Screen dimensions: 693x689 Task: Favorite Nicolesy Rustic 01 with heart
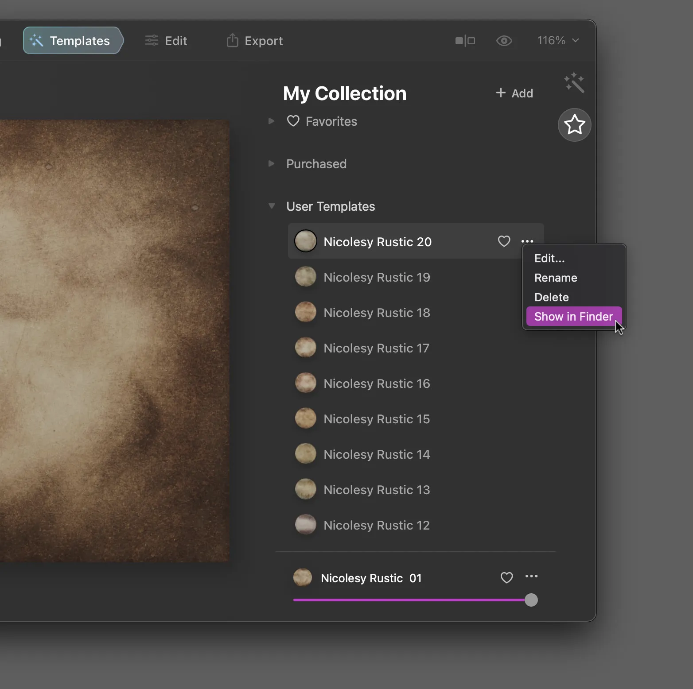pos(506,577)
